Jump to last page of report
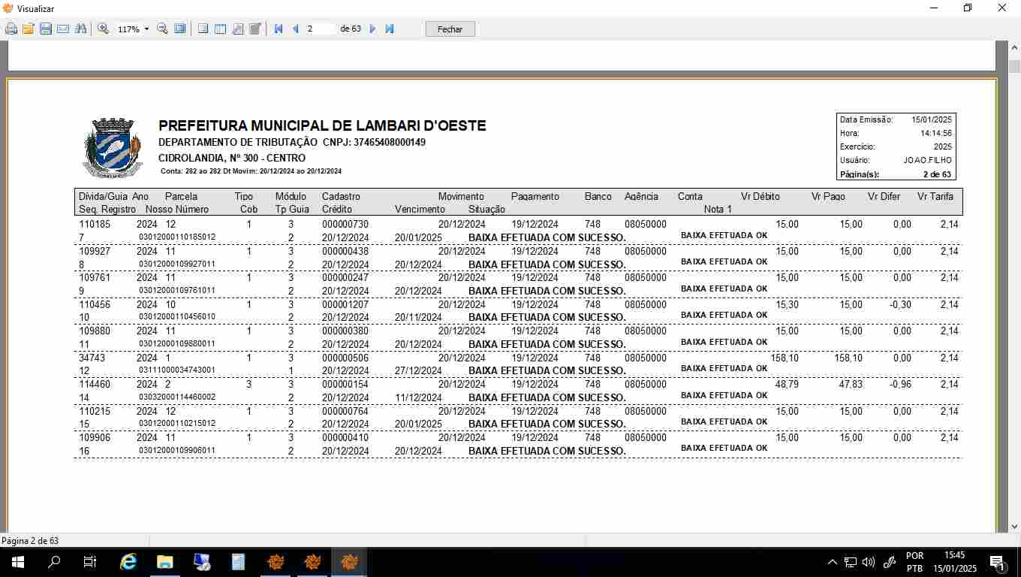 click(x=390, y=29)
